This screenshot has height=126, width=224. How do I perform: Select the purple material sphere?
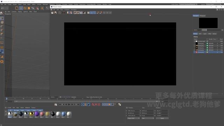(37, 114)
